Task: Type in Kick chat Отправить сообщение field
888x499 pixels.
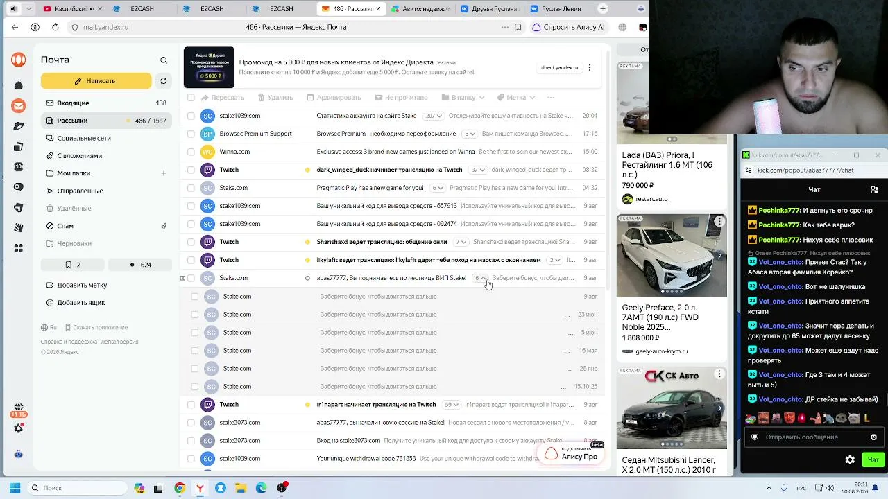Action: [813, 437]
